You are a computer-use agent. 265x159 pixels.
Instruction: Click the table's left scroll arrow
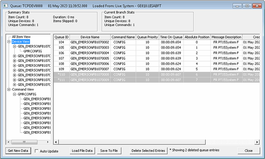[56, 142]
